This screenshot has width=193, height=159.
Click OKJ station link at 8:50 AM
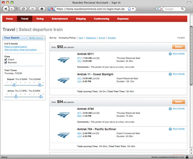tap(79, 78)
